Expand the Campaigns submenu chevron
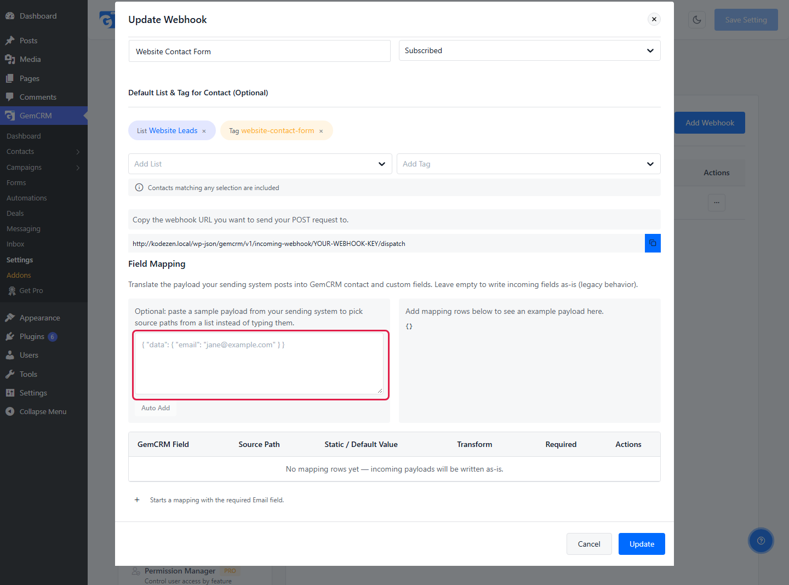 (x=78, y=168)
